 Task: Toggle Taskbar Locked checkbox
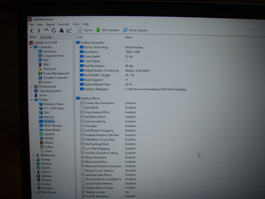(x=83, y=192)
